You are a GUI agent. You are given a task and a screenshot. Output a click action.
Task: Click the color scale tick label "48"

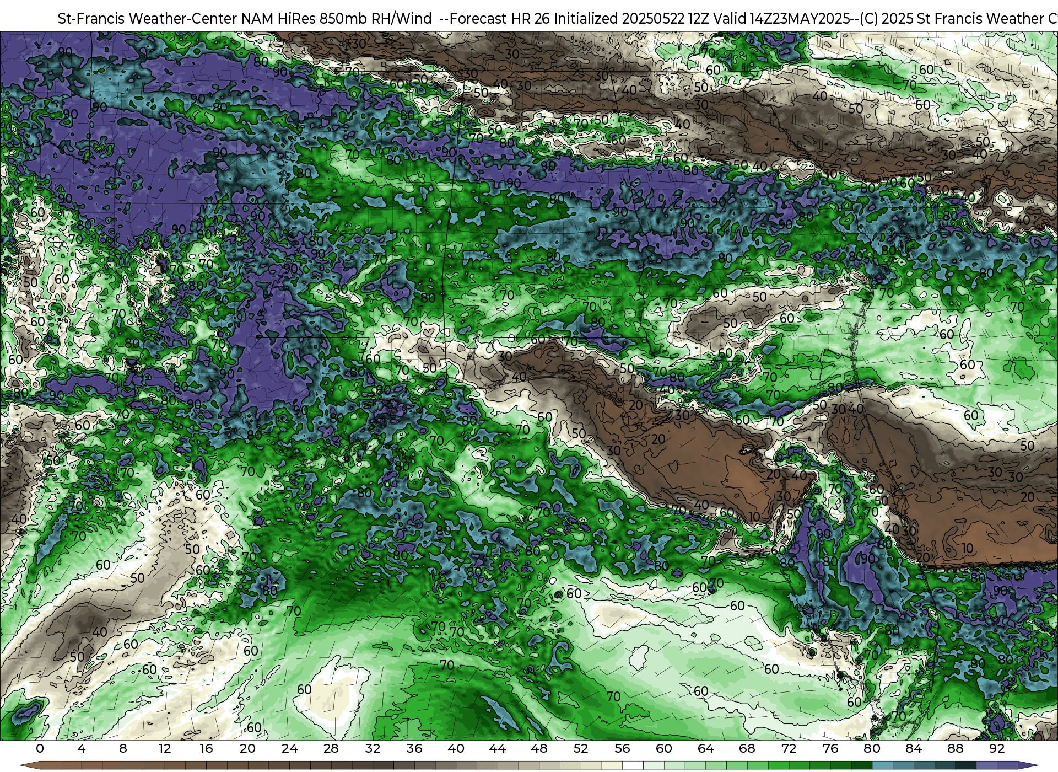(539, 749)
